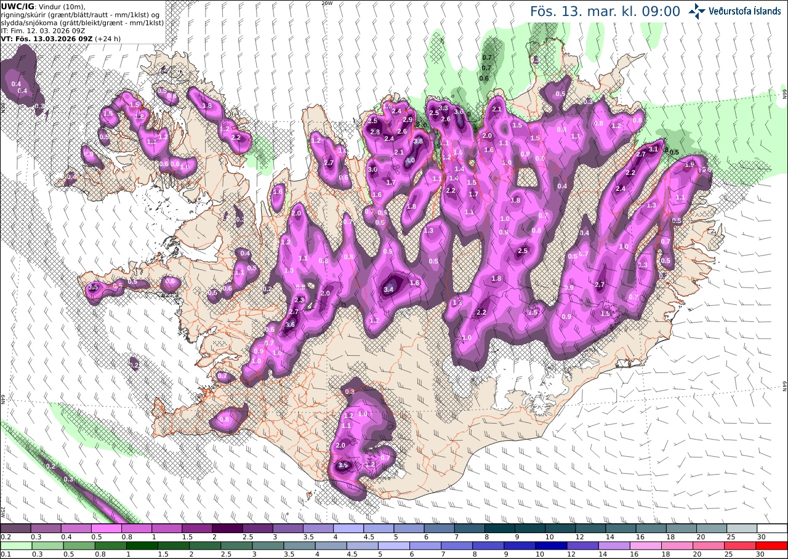Pick the deep blue 10 rain legend swatch
Viewport: 788px width, 559px height.
pos(550,545)
